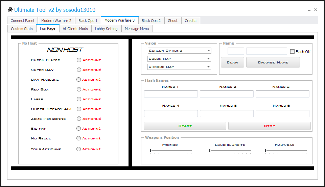Click the PlayStation logo icon in title bar
The width and height of the screenshot is (325, 187).
click(x=10, y=9)
